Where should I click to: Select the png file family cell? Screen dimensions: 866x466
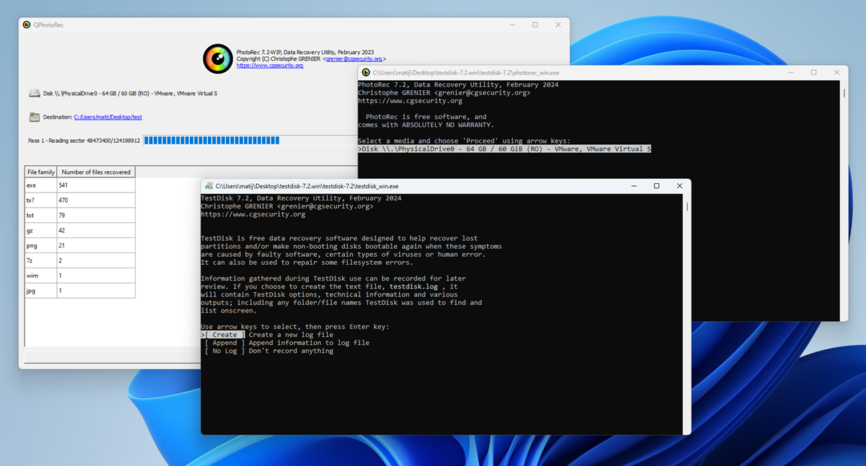(x=41, y=246)
